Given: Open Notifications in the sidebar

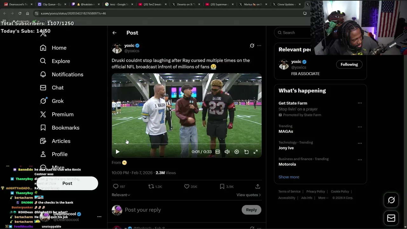Looking at the screenshot, I should [61, 74].
